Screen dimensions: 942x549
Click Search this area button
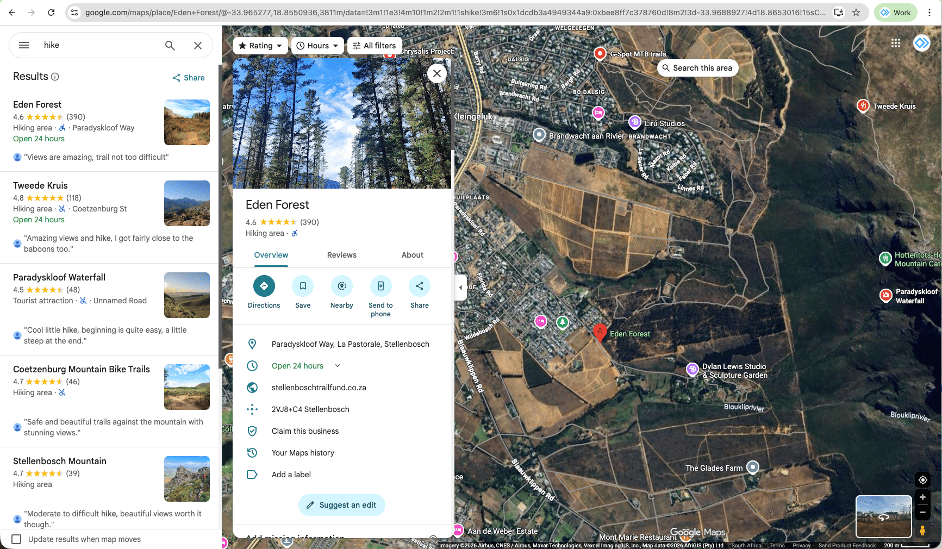click(x=698, y=68)
